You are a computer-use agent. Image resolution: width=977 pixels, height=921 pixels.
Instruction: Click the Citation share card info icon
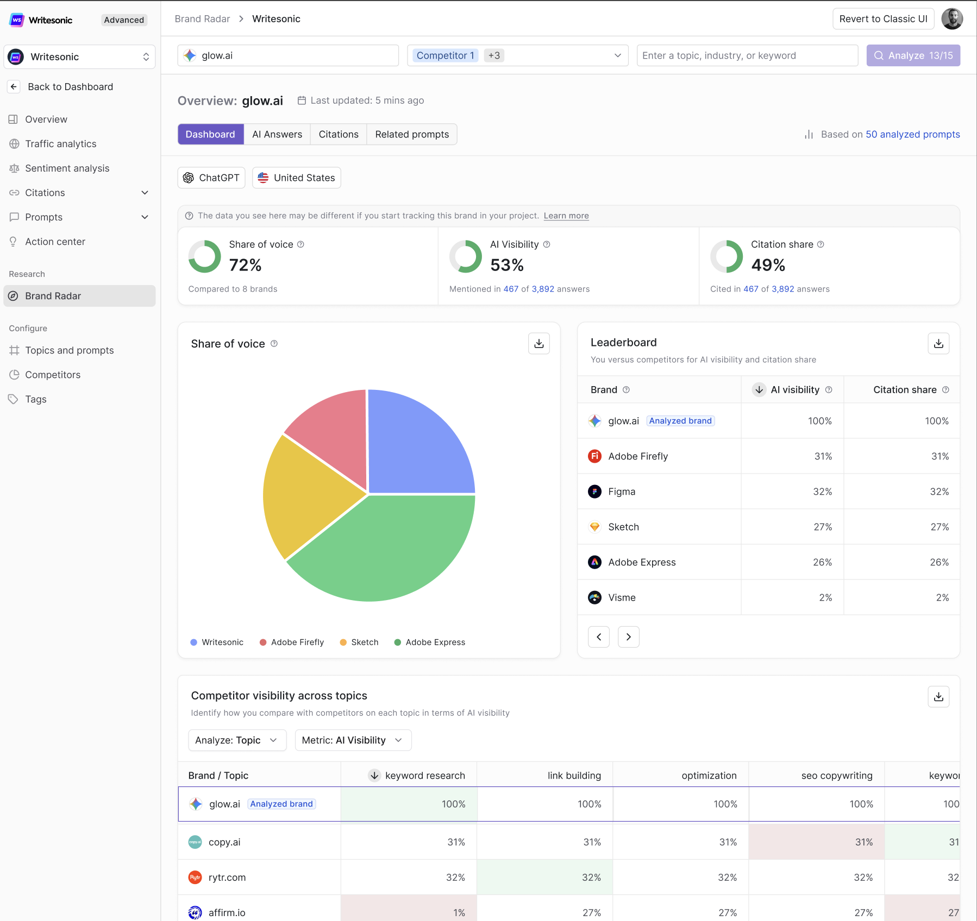coord(821,244)
